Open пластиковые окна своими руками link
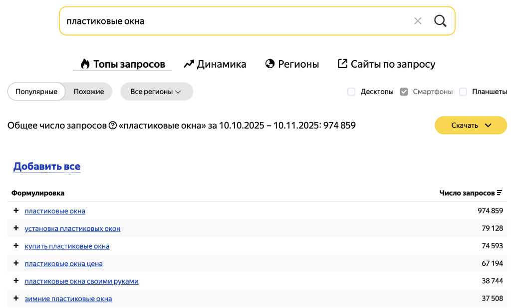The width and height of the screenshot is (511, 308). (x=81, y=281)
